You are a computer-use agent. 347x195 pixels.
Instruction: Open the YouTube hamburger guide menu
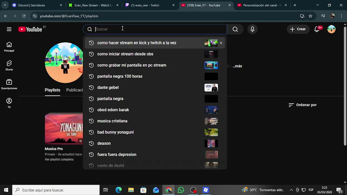click(x=9, y=29)
